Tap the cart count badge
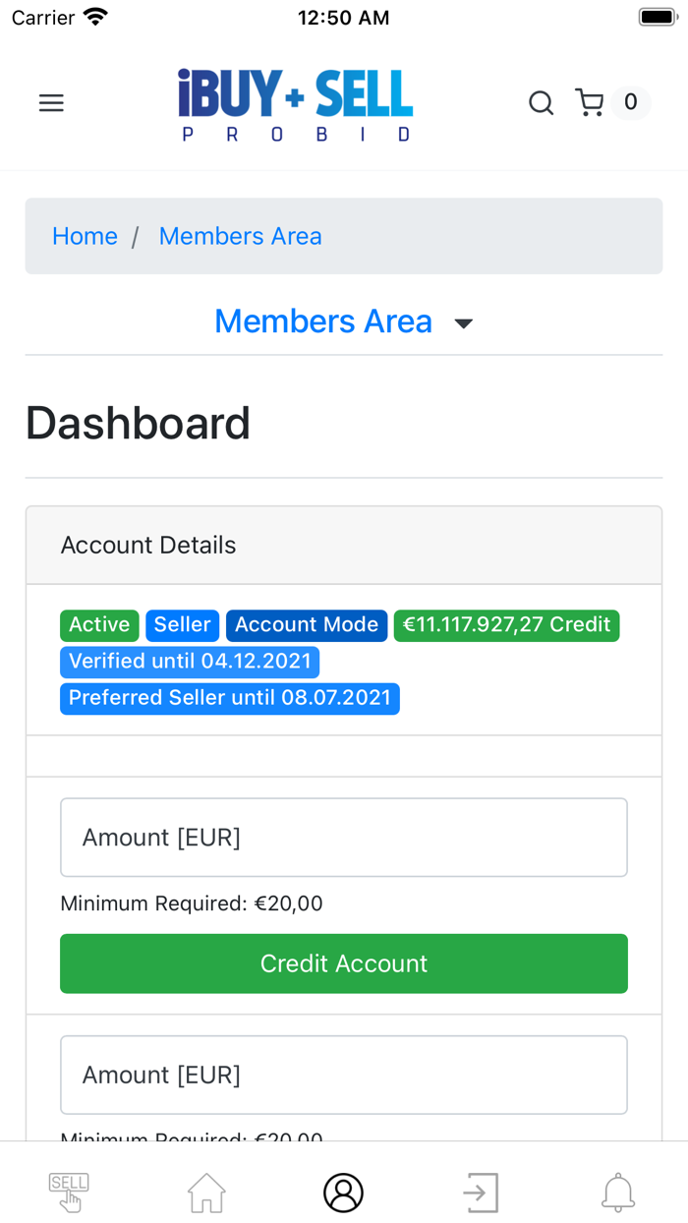Image resolution: width=688 pixels, height=1223 pixels. point(631,102)
